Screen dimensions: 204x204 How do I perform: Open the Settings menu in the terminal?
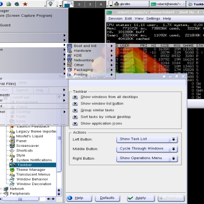point(153,18)
